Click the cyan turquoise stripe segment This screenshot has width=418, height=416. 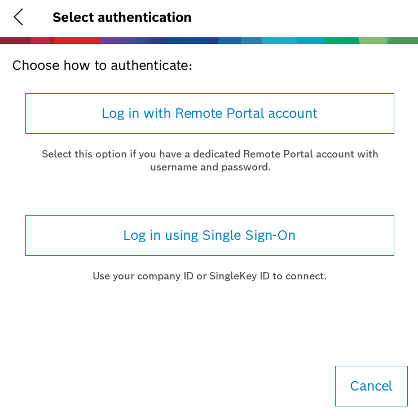click(x=310, y=41)
